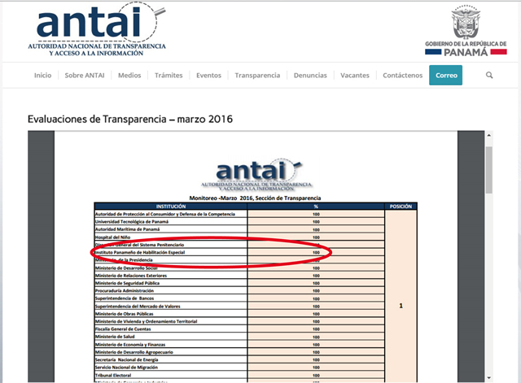This screenshot has height=383, width=521.
Task: Click the Correo button
Action: [x=445, y=76]
